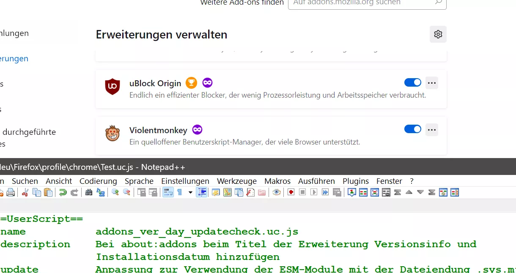Click the Paste clipboard icon
Image resolution: width=516 pixels, height=273 pixels.
tap(48, 192)
